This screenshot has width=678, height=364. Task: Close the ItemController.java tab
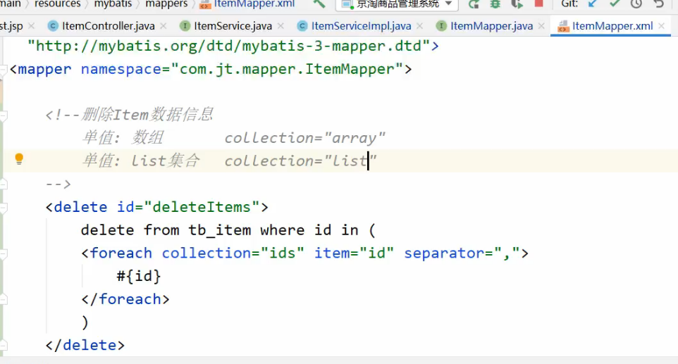coord(164,26)
